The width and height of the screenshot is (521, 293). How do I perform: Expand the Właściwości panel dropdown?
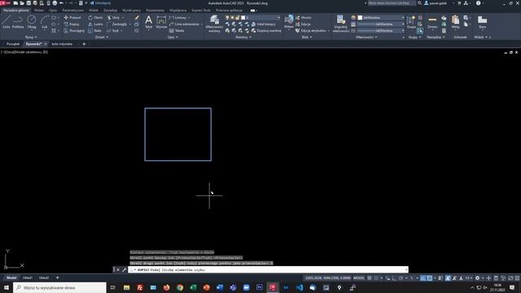tap(366, 37)
